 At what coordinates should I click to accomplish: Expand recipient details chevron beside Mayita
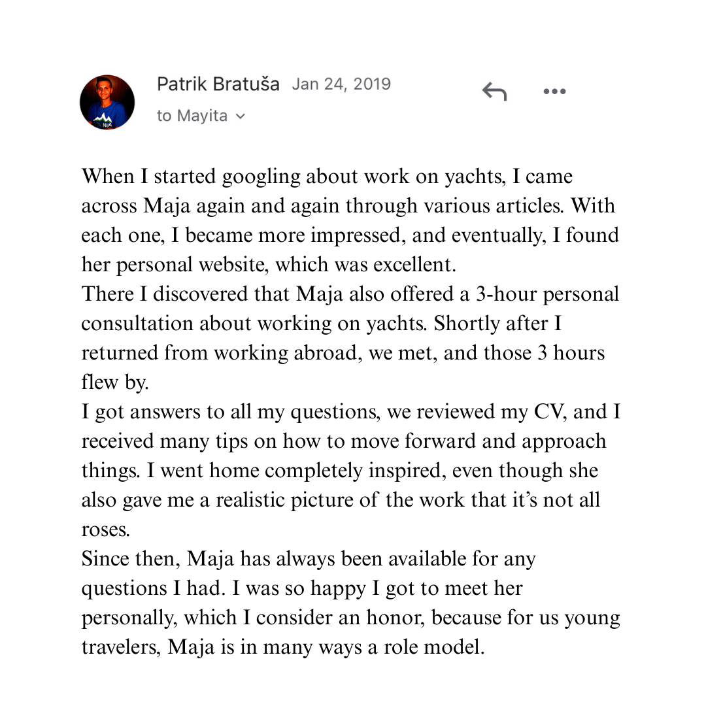click(x=240, y=116)
